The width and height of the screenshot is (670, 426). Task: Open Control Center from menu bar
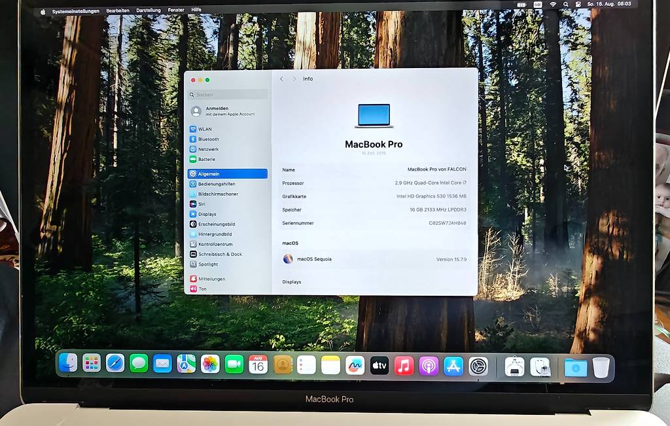(x=578, y=5)
